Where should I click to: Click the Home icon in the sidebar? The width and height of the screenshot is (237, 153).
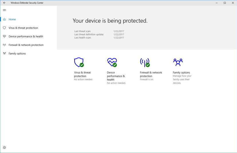point(4,20)
